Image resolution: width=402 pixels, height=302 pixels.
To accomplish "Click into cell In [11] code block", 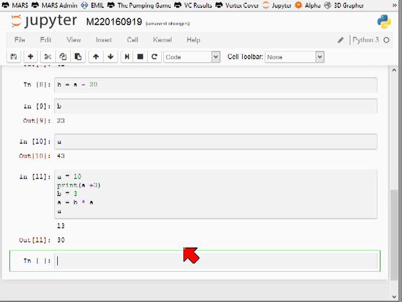I will [216, 194].
